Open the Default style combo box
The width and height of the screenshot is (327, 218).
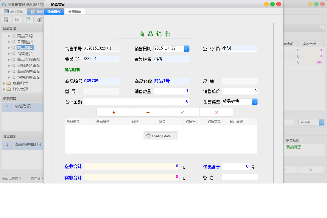321,122
